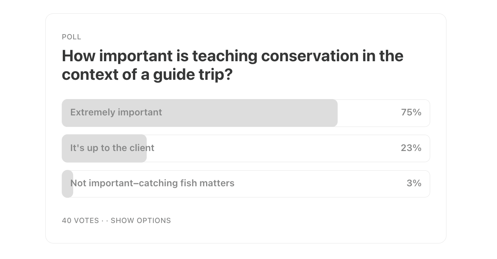
Task: Click the "40 VOTES" count
Action: tap(80, 221)
